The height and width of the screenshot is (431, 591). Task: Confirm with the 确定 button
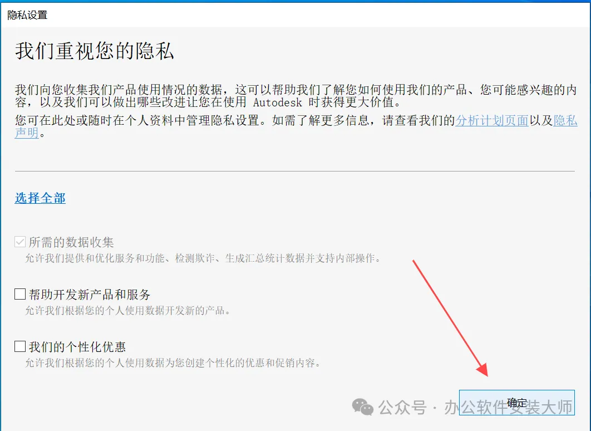coord(517,403)
